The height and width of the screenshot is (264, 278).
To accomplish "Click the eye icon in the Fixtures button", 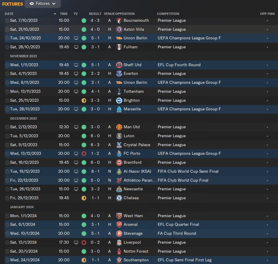I will (32, 4).
